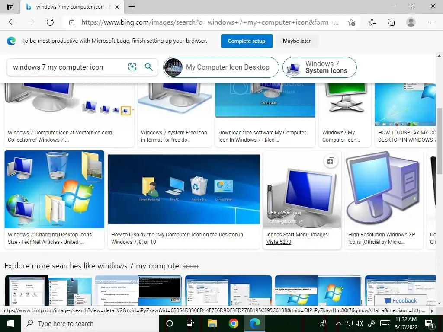Open the High-Resolution Windows XP Icons image
The width and height of the screenshot is (443, 332).
(x=383, y=189)
